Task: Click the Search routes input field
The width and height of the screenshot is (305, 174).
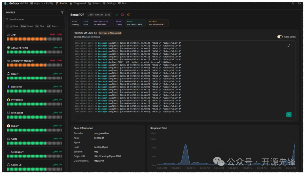Action: [34, 19]
